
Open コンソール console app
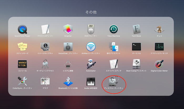tap(22, 64)
